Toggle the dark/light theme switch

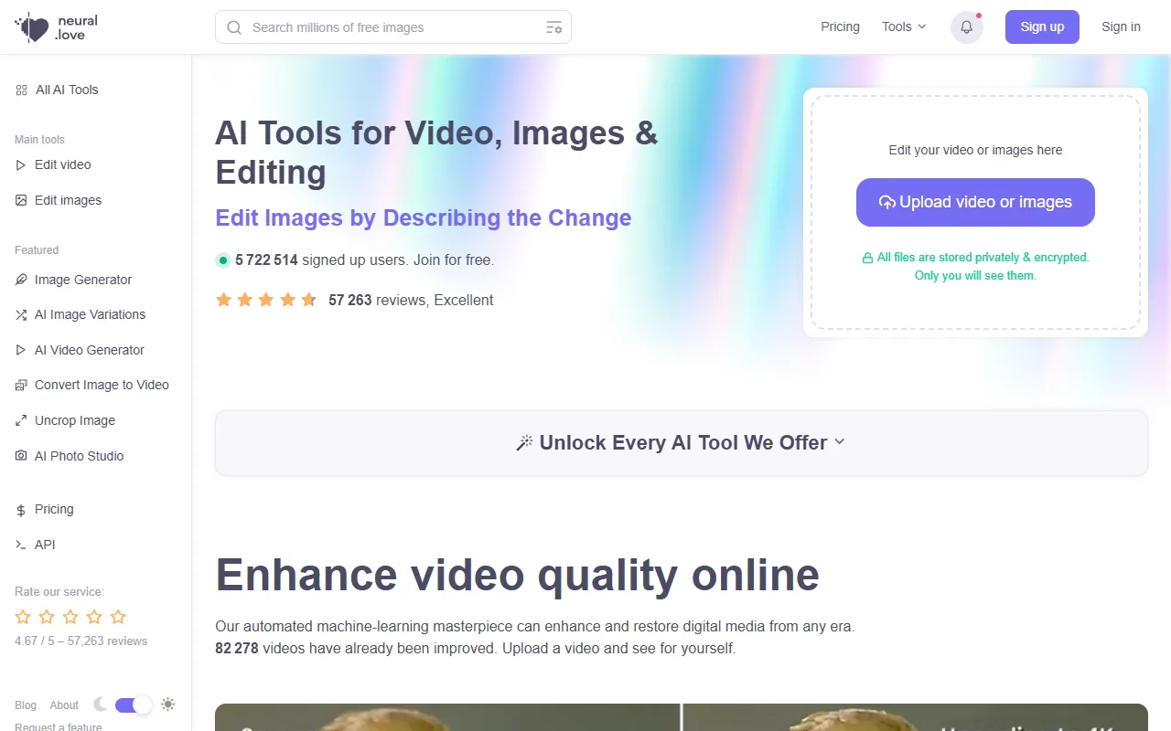point(134,705)
